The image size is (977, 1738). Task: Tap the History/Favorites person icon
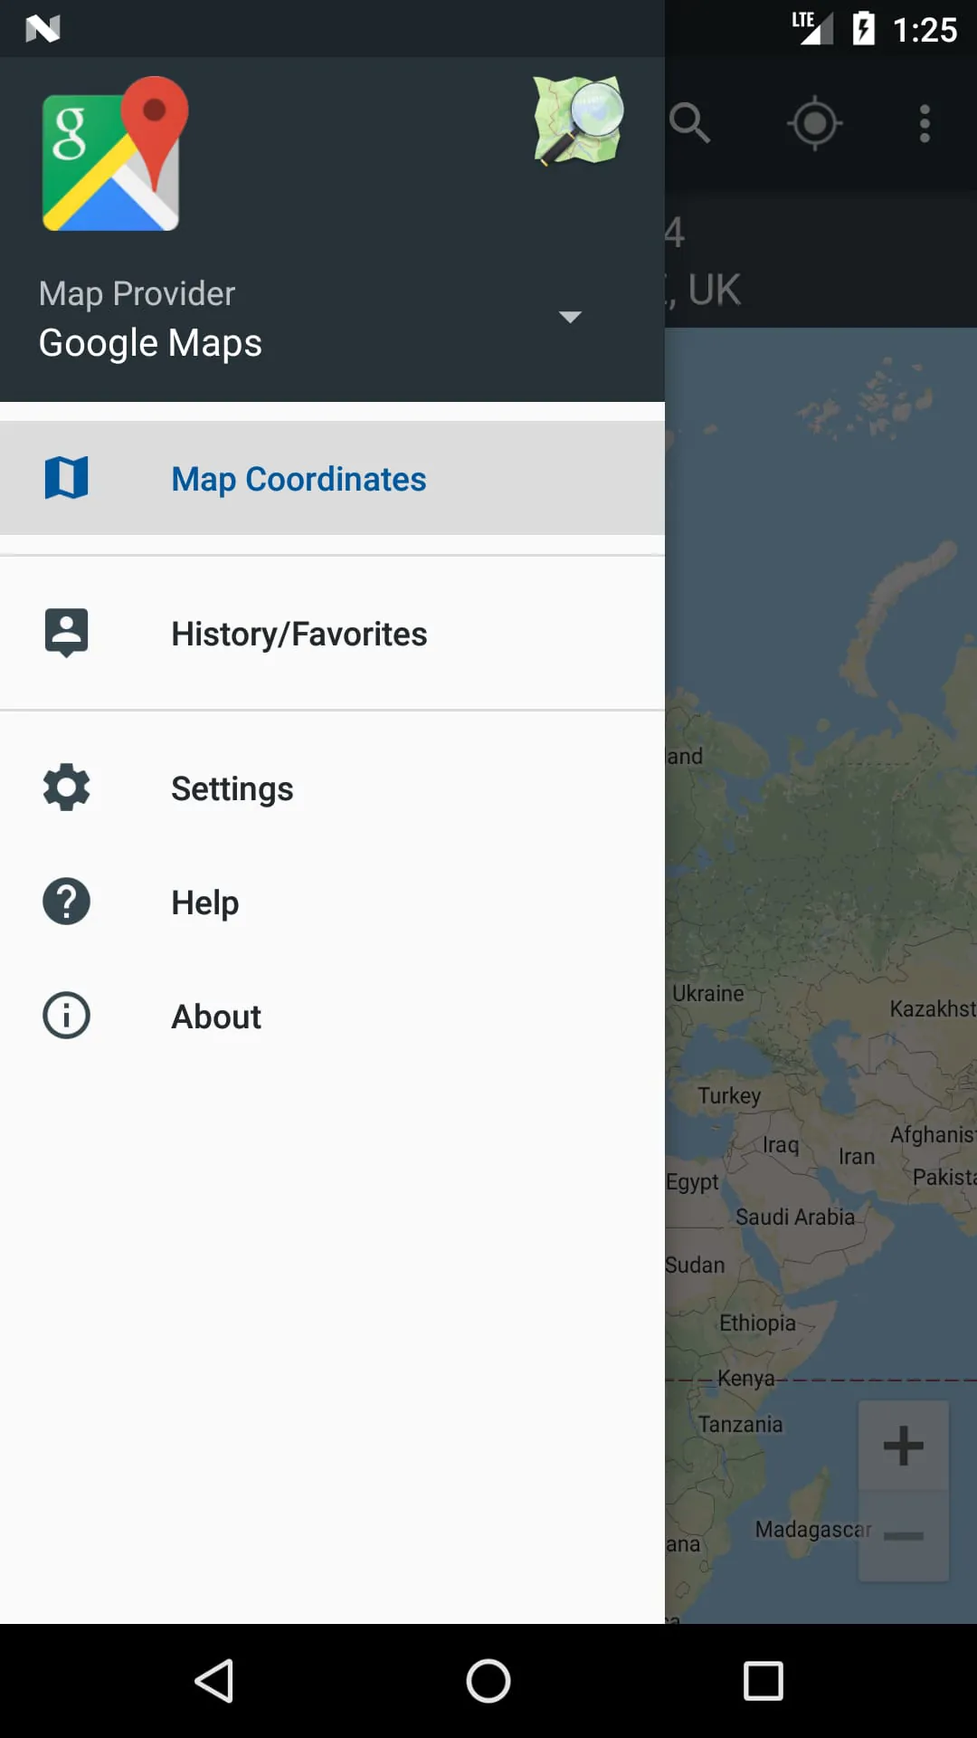66,633
